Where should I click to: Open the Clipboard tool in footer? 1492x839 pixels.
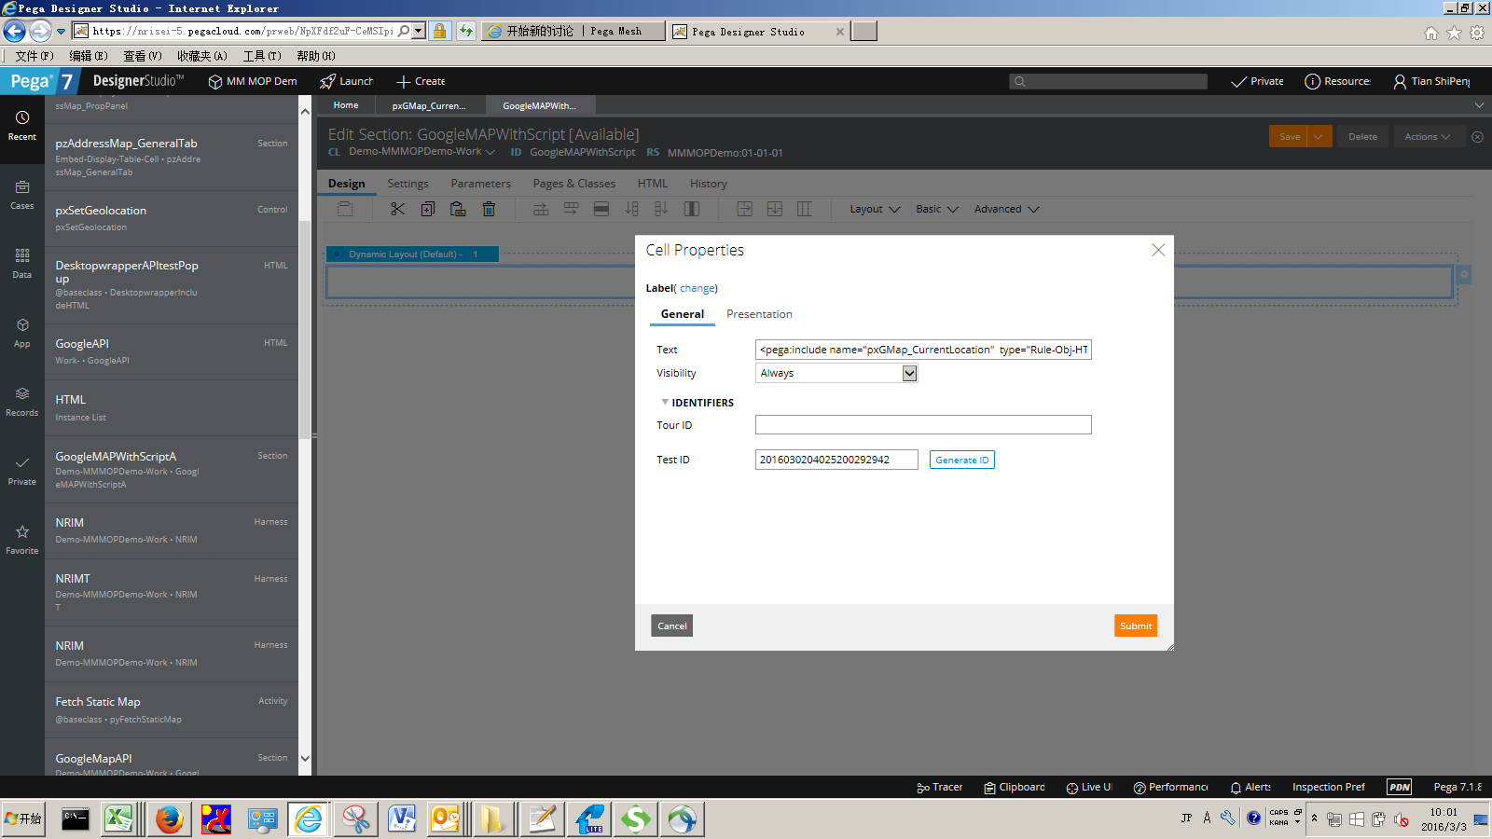[x=1015, y=787]
